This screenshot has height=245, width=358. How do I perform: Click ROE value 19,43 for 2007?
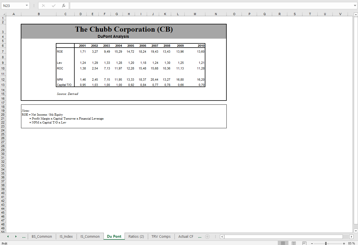155,52
